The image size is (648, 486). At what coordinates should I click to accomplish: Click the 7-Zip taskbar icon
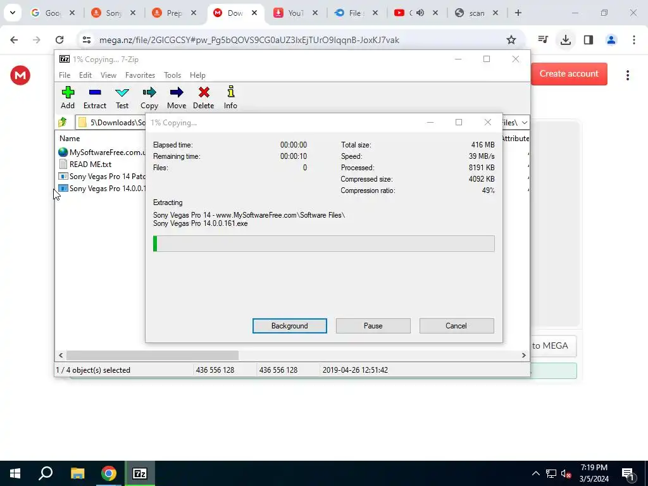140,473
